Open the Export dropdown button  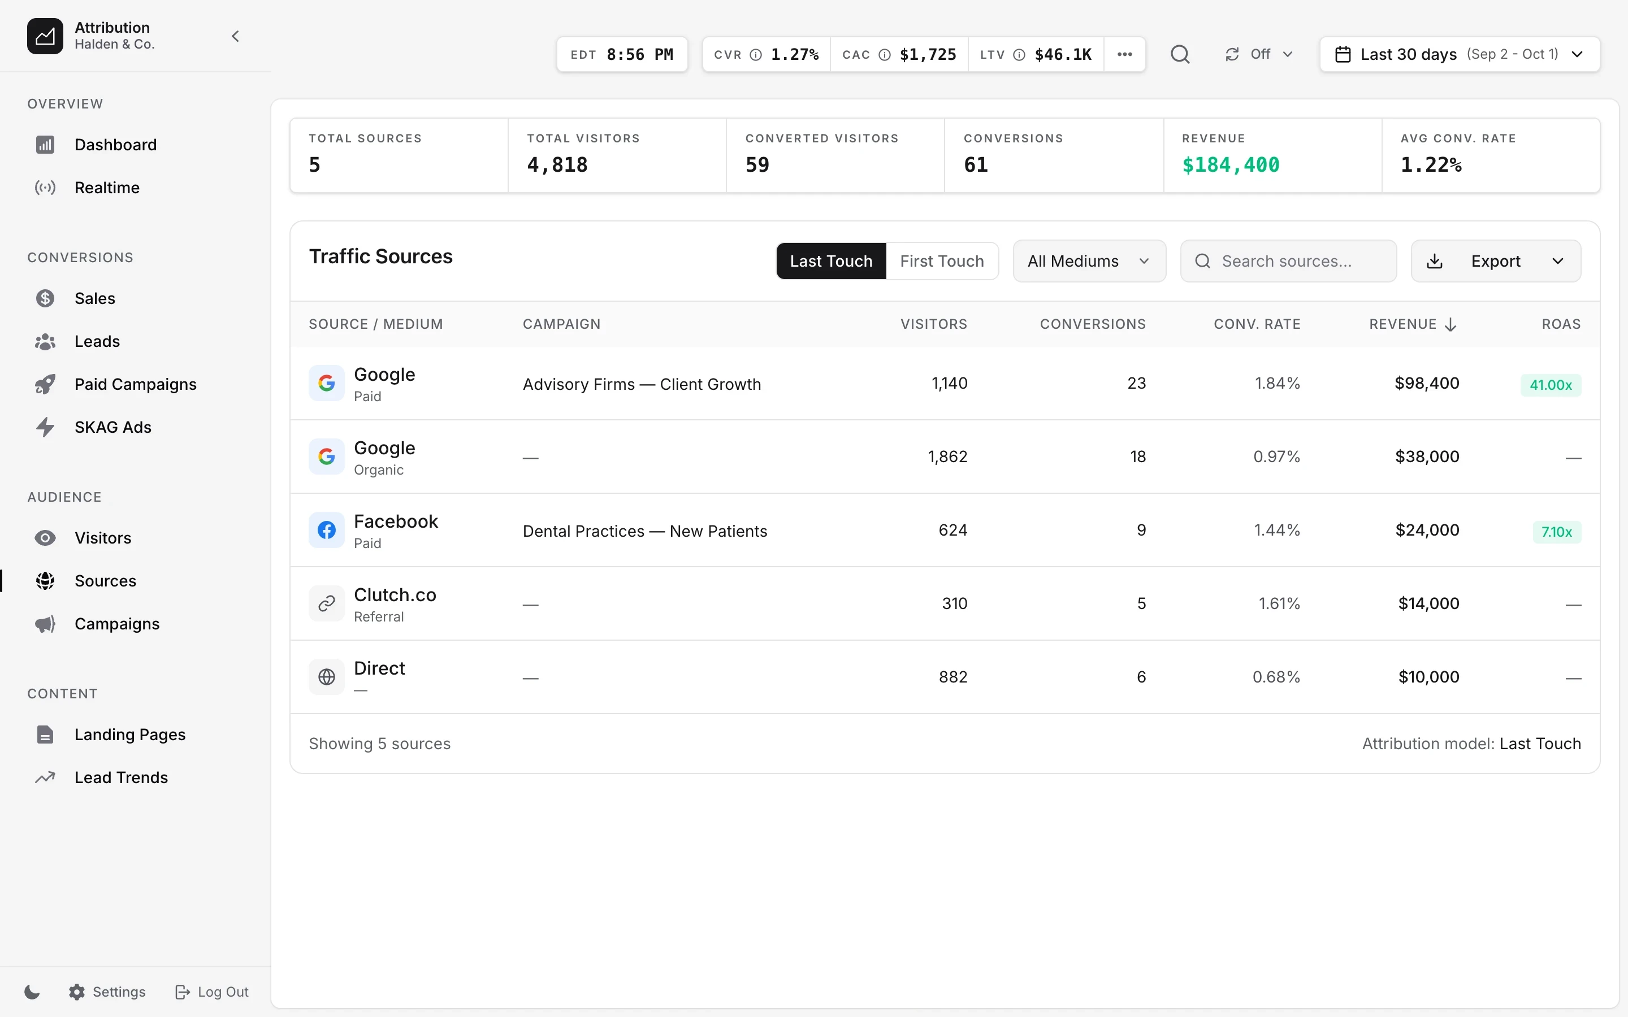1496,261
